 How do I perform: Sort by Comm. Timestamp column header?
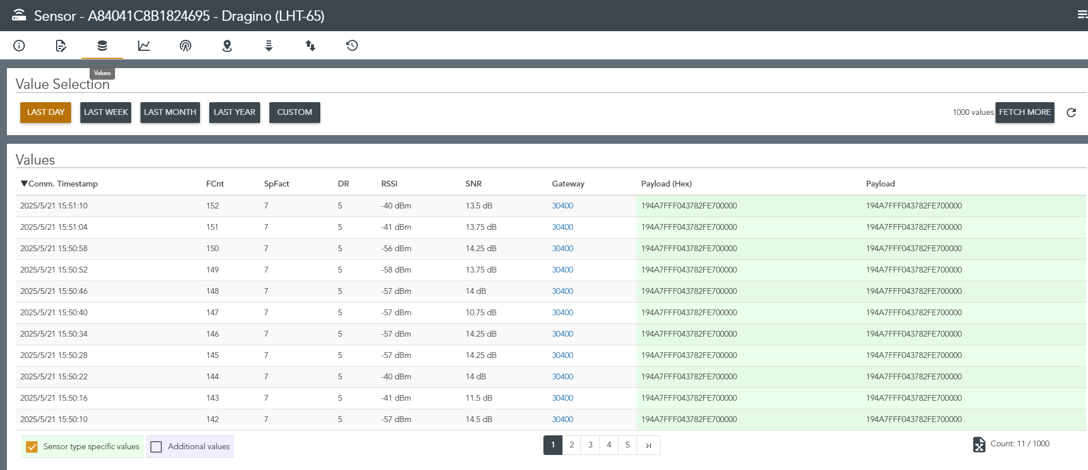(x=59, y=184)
